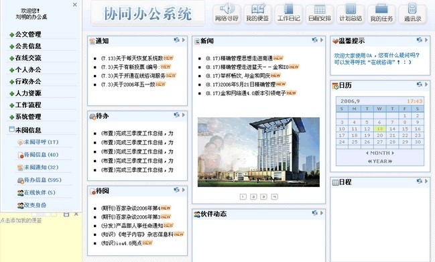The width and height of the screenshot is (435, 262).
Task: Open 工作日记 toolbar icon
Action: [289, 13]
